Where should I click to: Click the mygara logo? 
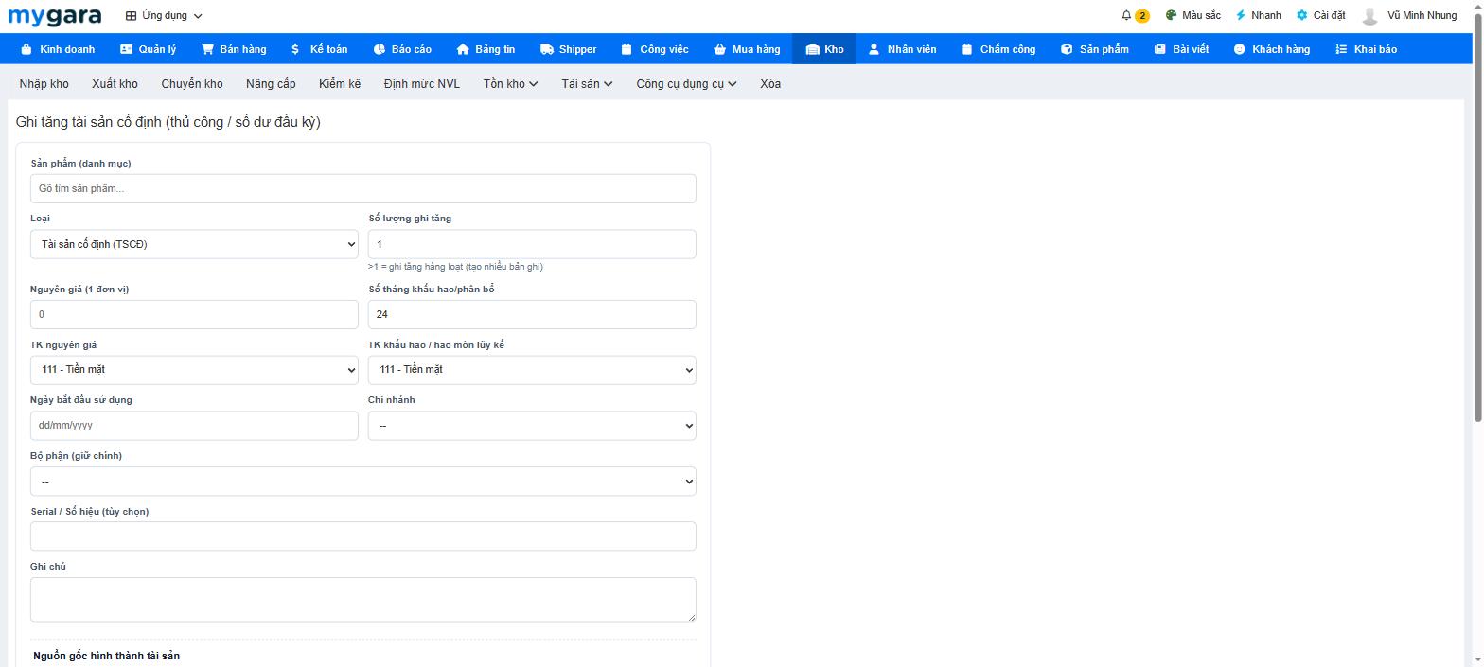coord(54,16)
